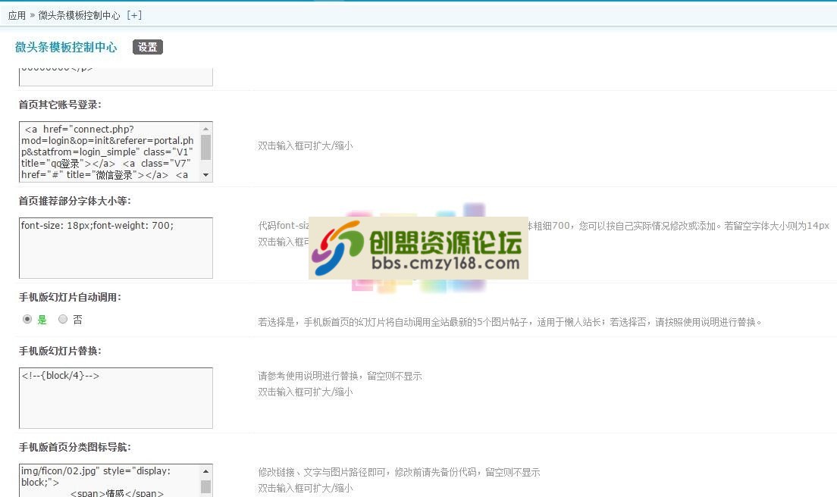Click the 手机版首页分类图标导航 label
Screen dimensions: 837x497
tap(75, 447)
